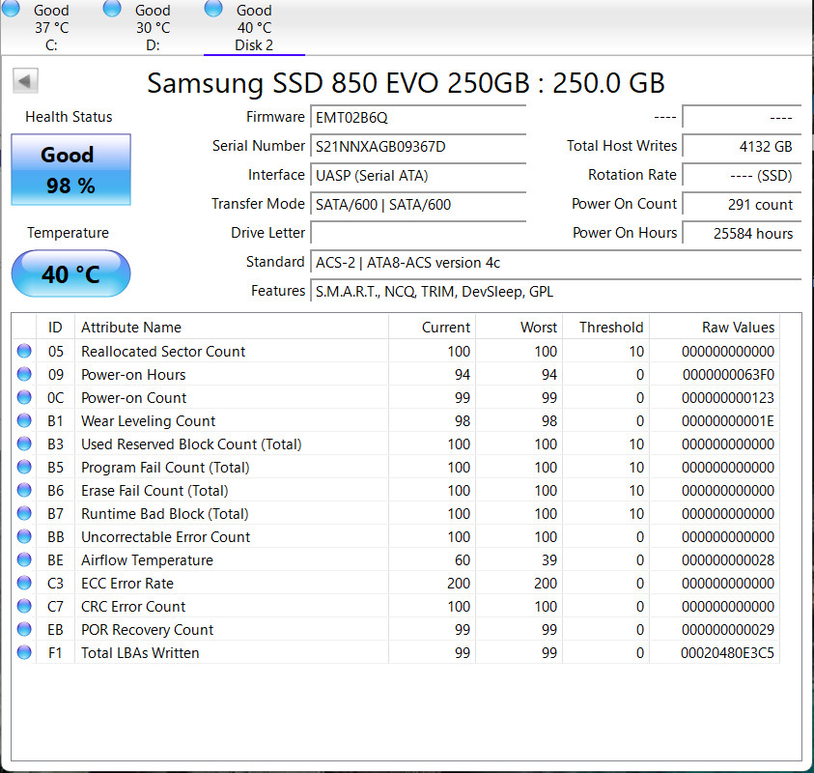Click the empty Drive Letter field
The height and width of the screenshot is (773, 814).
point(418,234)
